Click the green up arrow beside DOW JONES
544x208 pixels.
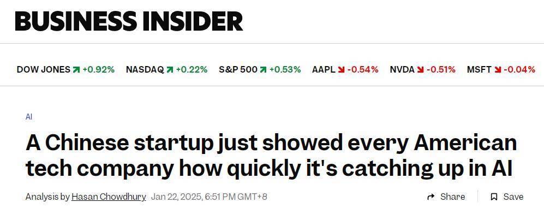coord(76,70)
